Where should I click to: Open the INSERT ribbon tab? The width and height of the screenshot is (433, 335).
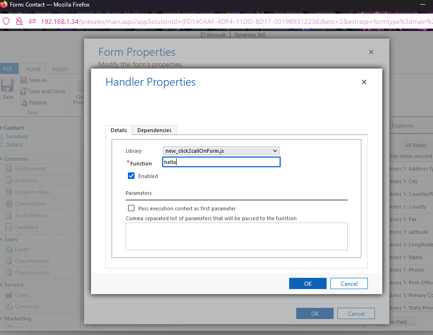pos(60,69)
